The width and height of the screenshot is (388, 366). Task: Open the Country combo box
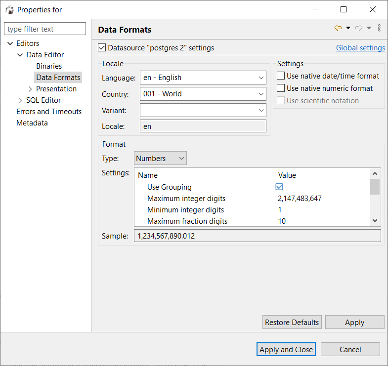[203, 94]
